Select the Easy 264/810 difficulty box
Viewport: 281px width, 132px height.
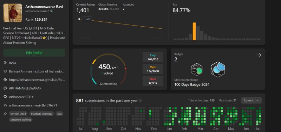(153, 57)
